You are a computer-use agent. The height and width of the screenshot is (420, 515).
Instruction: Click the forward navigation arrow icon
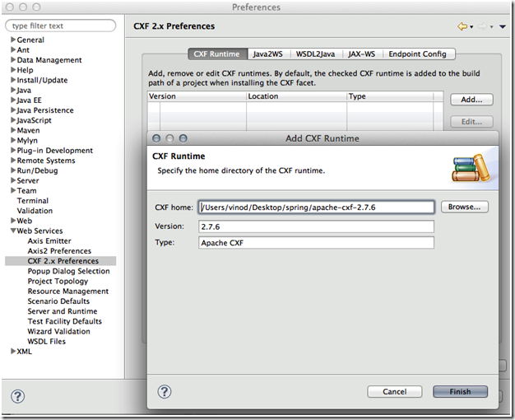[x=482, y=26]
